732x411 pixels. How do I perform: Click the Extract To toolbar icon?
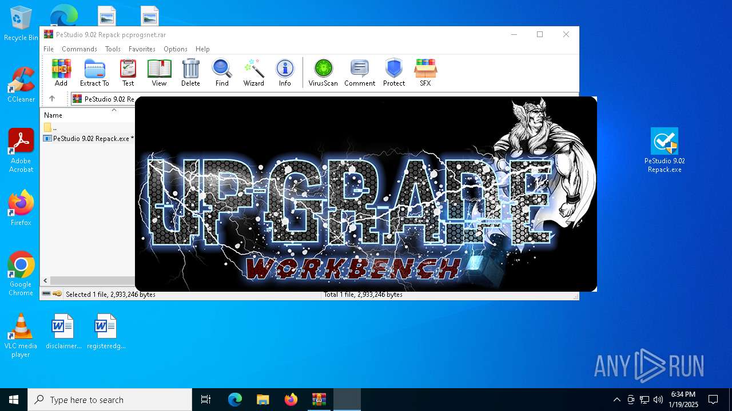click(x=94, y=72)
